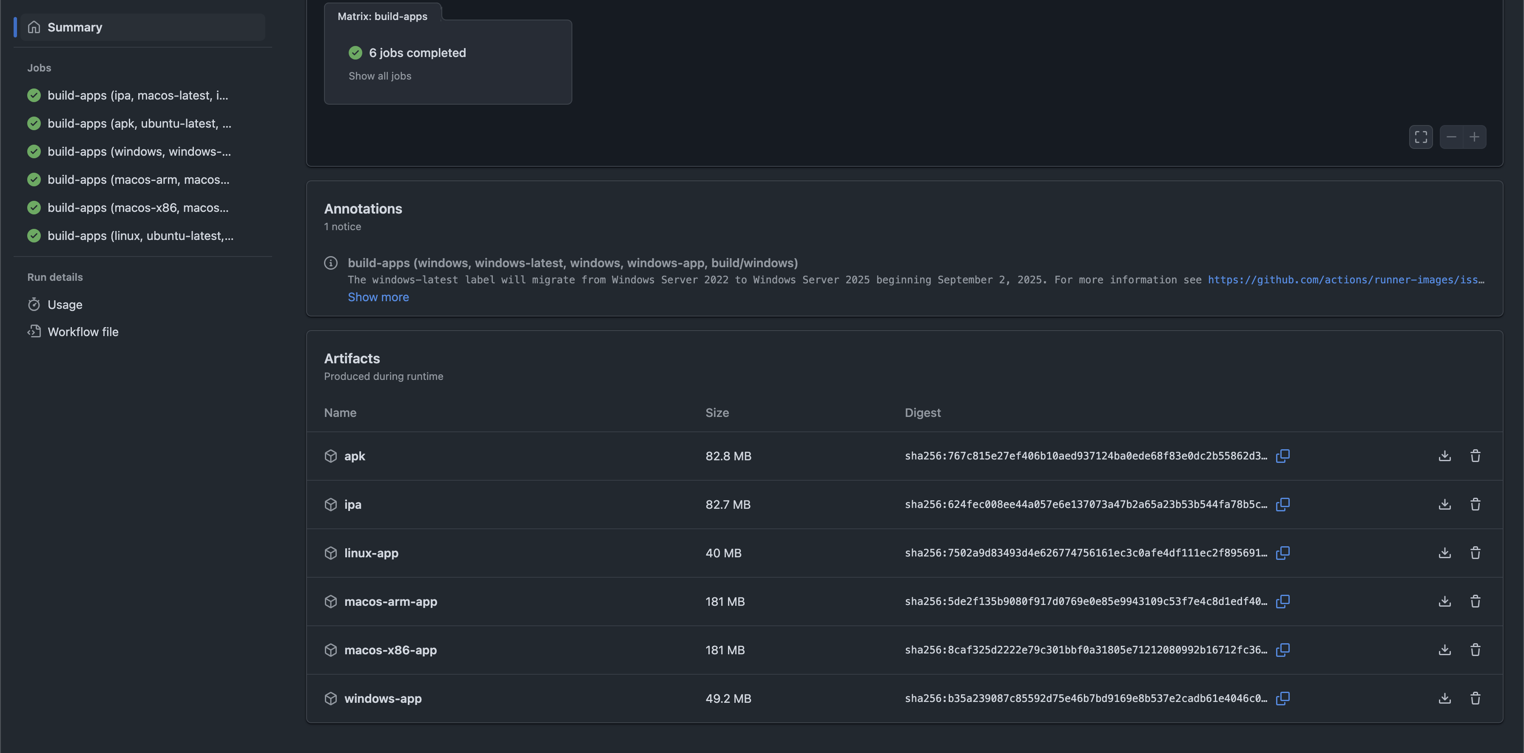Open the Usage run details page
1524x753 pixels.
click(65, 305)
